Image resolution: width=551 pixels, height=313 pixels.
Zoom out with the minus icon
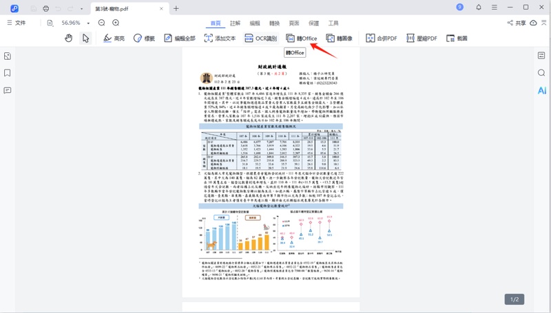pos(101,23)
